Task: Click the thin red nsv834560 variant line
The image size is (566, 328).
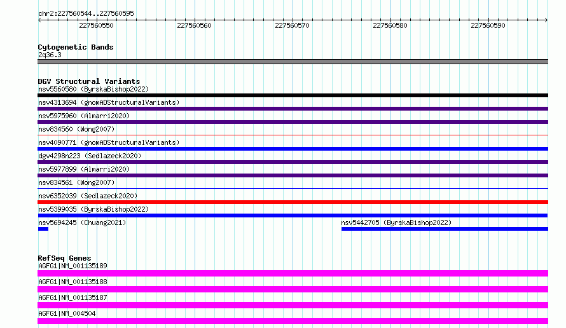Action: coord(293,135)
